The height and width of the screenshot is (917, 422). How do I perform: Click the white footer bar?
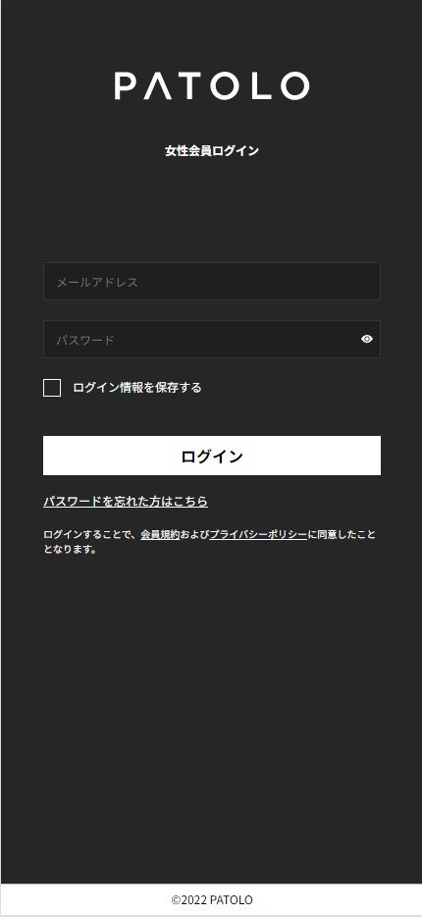pos(212,899)
